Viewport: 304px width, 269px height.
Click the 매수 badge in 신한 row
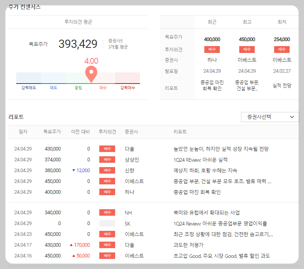pos(107,170)
